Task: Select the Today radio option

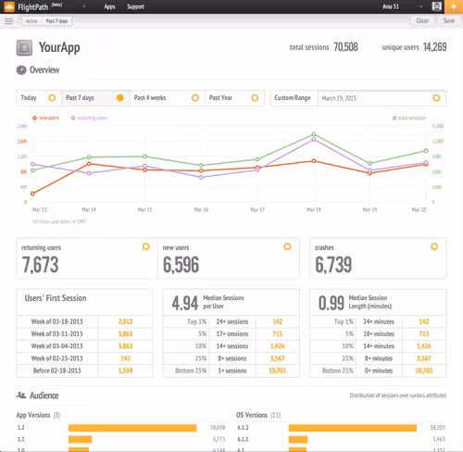Action: [x=52, y=98]
